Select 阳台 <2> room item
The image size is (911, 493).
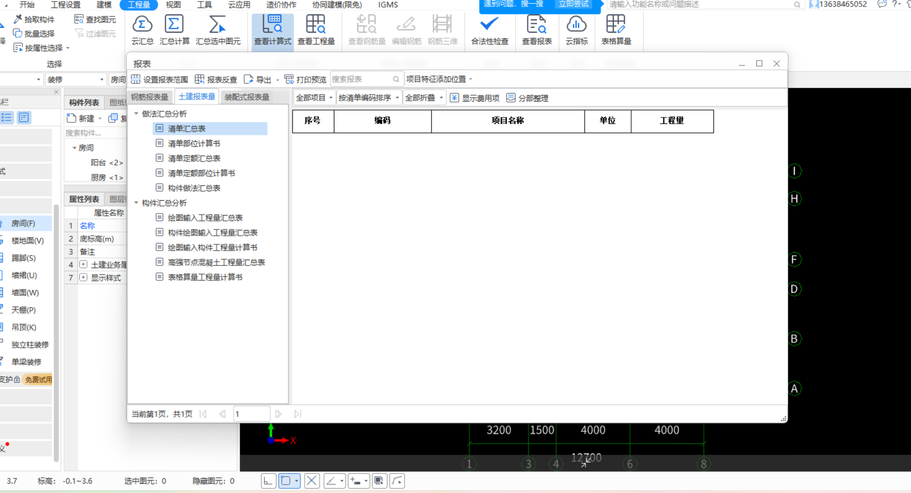coord(107,163)
